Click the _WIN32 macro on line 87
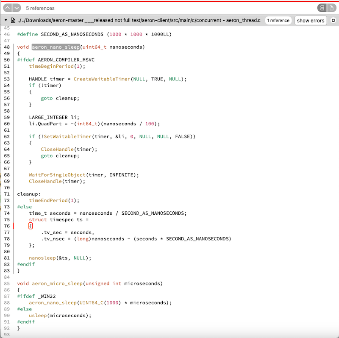The width and height of the screenshot is (339, 338). click(x=47, y=296)
